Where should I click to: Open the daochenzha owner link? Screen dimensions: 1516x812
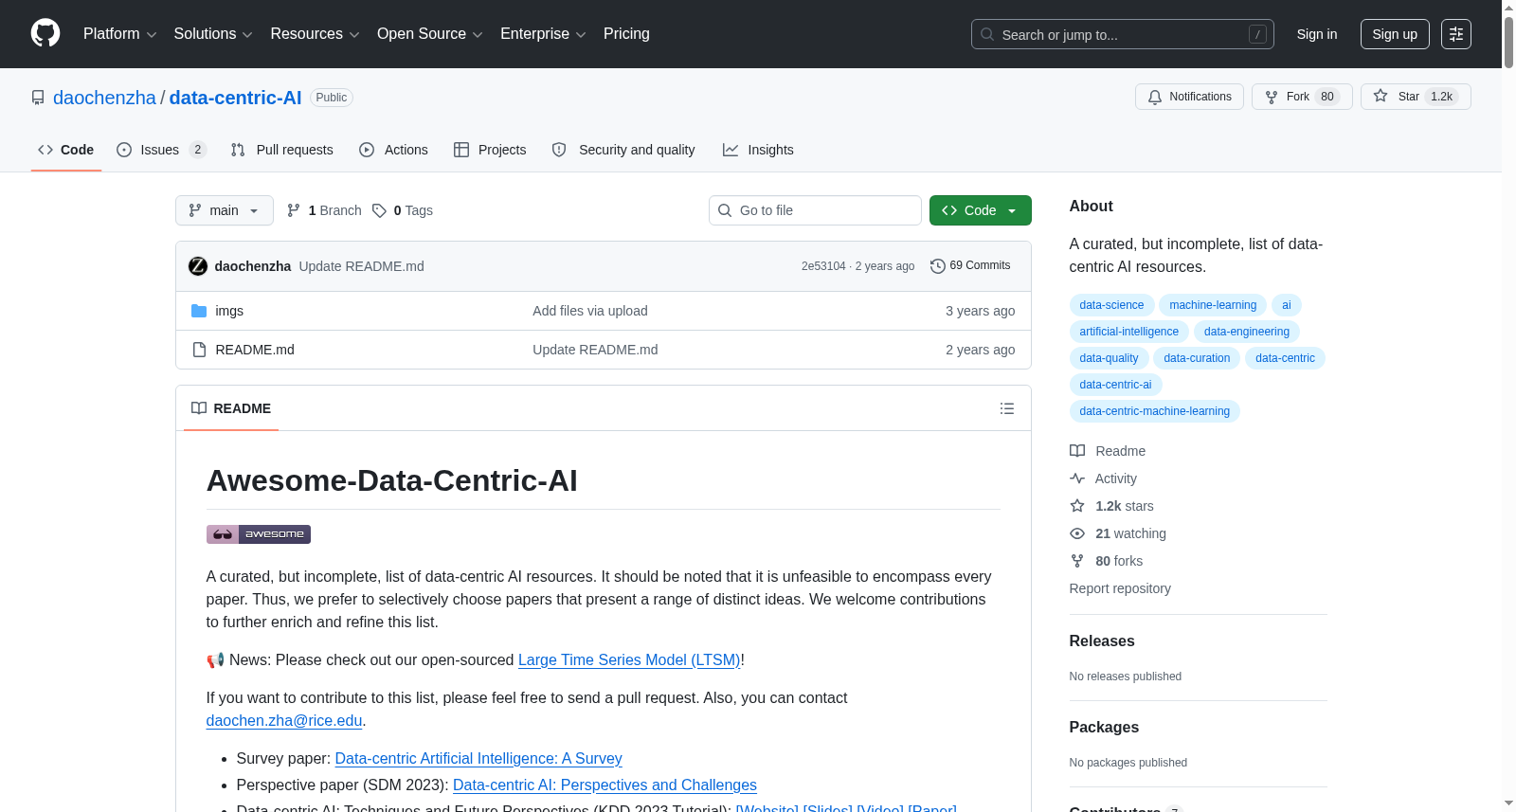point(104,98)
